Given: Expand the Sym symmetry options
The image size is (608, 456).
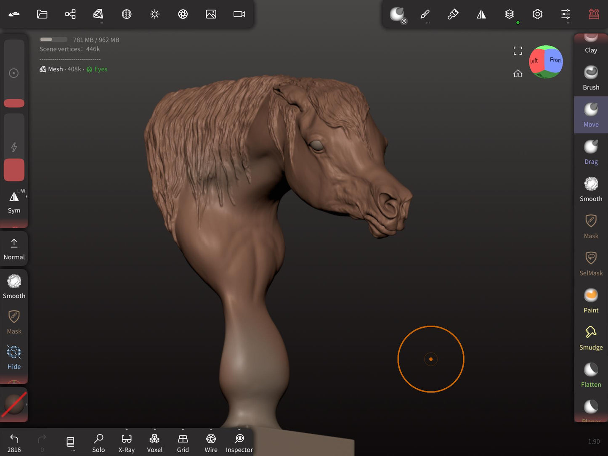Looking at the screenshot, I should click(26, 196).
